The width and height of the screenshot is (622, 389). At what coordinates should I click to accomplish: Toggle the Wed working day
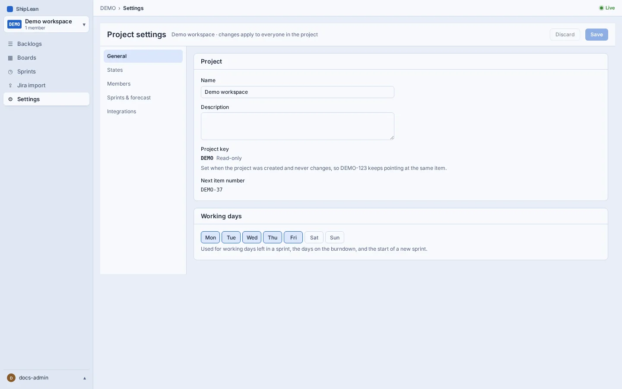[x=252, y=237]
